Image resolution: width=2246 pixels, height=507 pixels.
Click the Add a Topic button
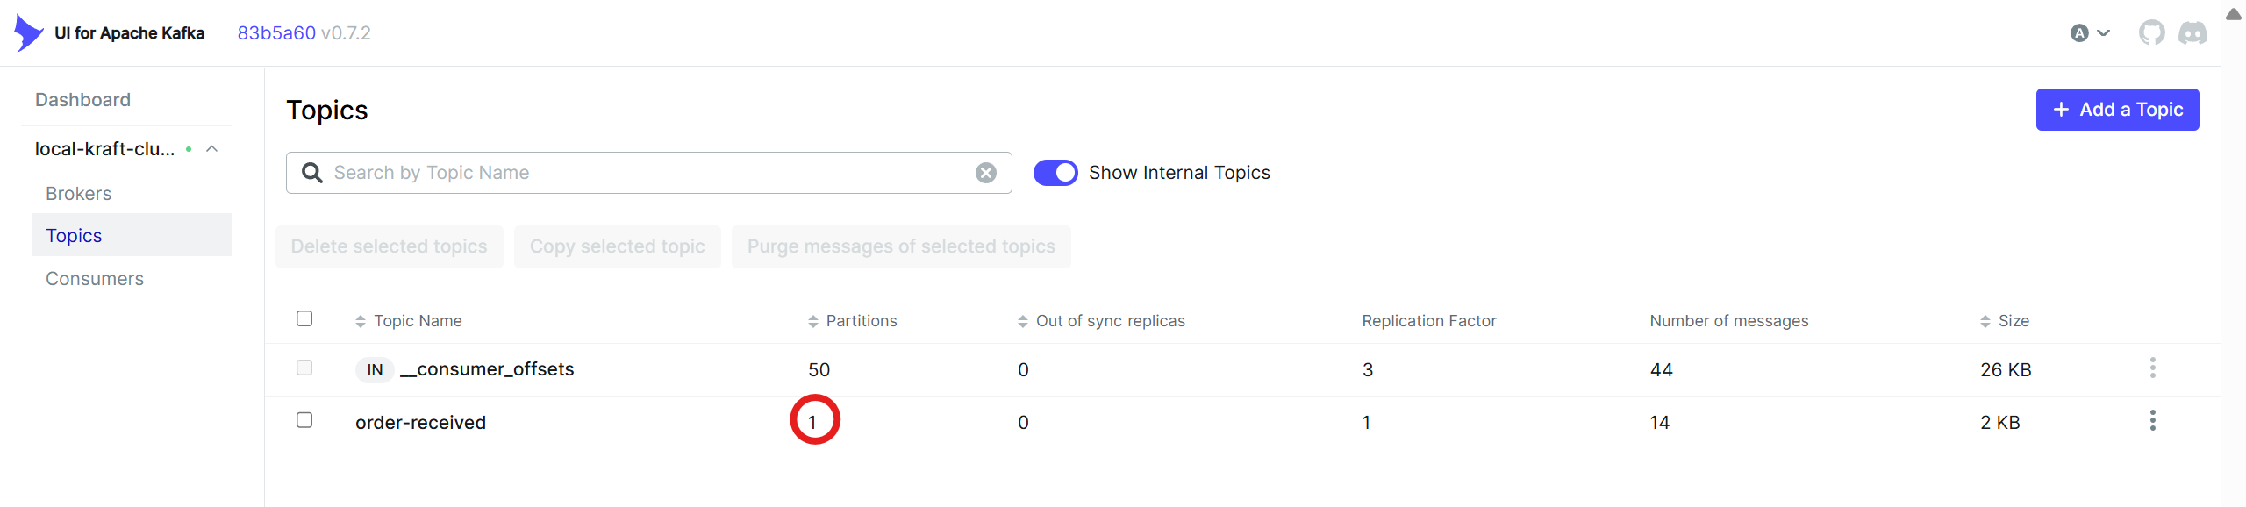(2117, 110)
